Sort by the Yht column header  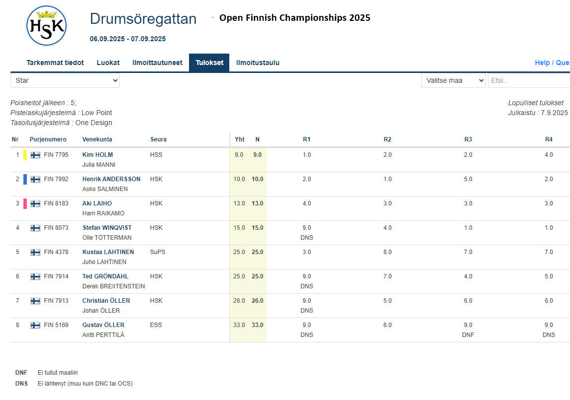pos(239,139)
